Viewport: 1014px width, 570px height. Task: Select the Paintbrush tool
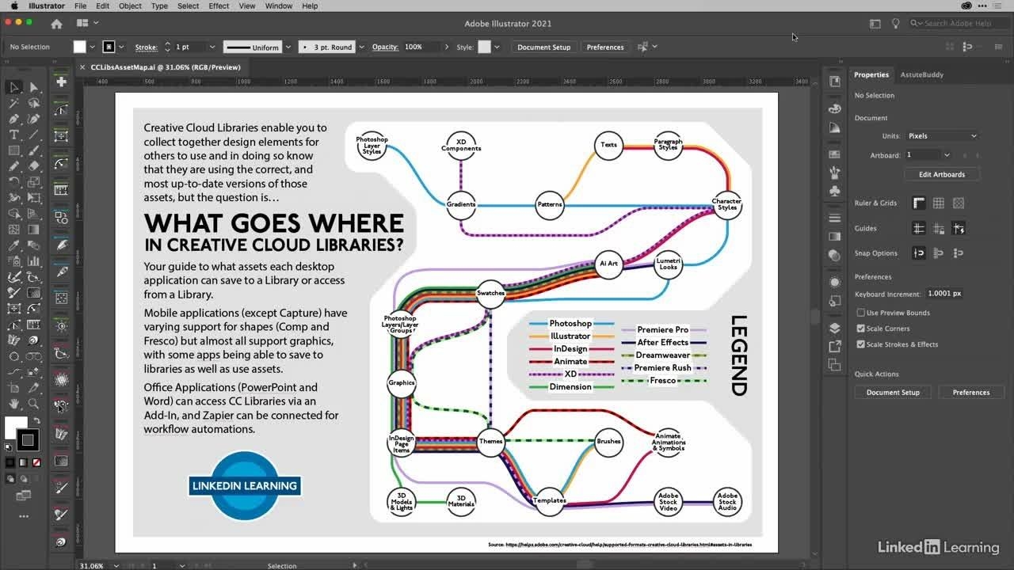(x=34, y=150)
